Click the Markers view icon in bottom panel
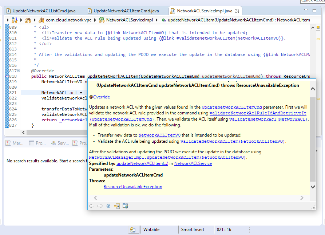Image resolution: width=325 pixels, height=235 pixels. [x=8, y=143]
